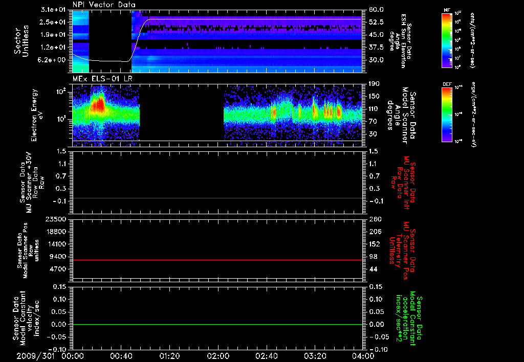Click the "1.2e+01" sector axis tick
The image size is (524, 362).
click(x=53, y=48)
